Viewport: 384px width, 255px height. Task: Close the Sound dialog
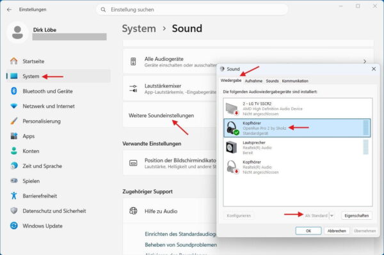[374, 69]
